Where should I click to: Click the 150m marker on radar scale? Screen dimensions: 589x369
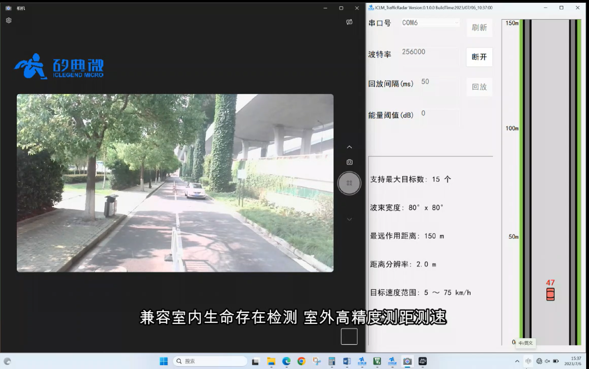[512, 23]
